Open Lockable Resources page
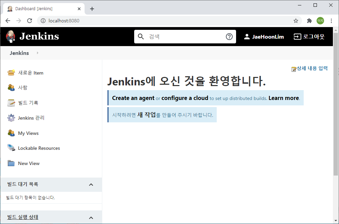 39,148
